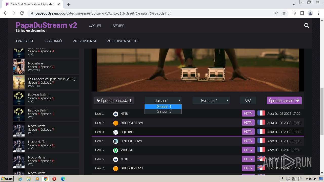This screenshot has height=182, width=324.
Task: Click the NETU host icon on Lien 1
Action: [116, 114]
